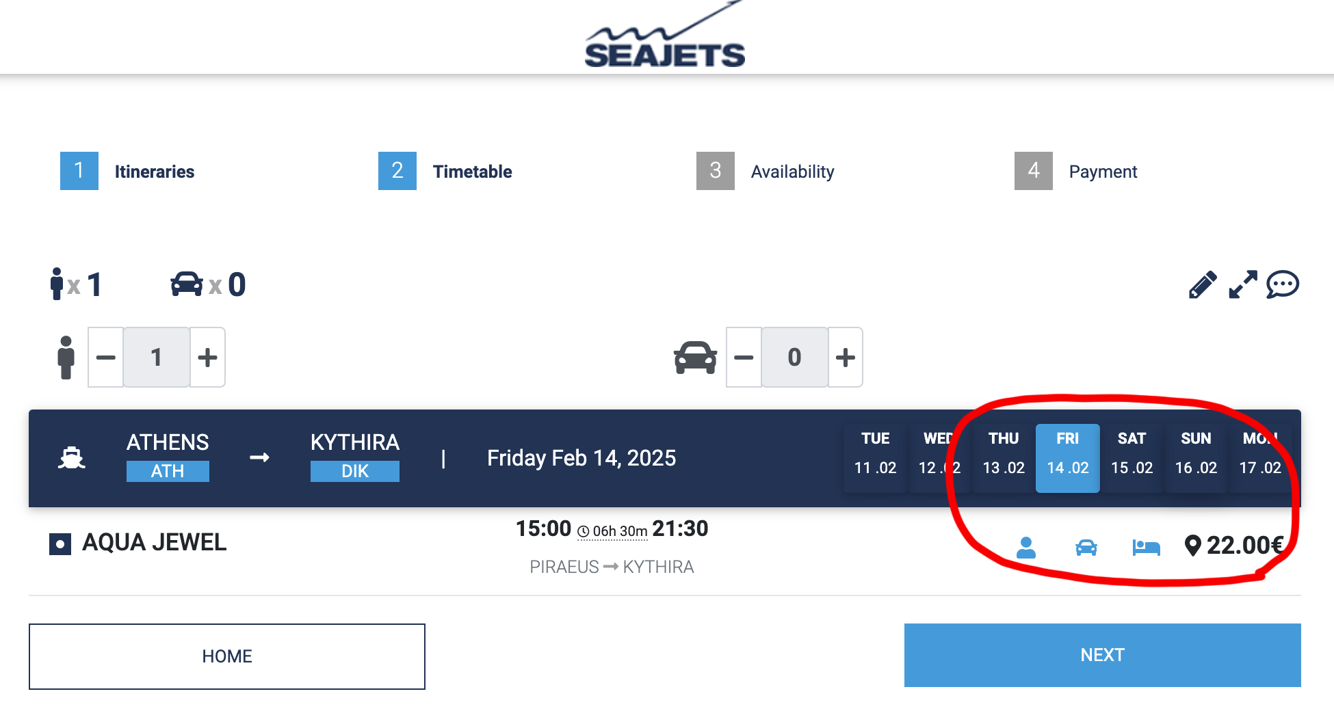This screenshot has height=711, width=1334.
Task: Select the AQUA JEWEL trip checkbox
Action: [60, 544]
